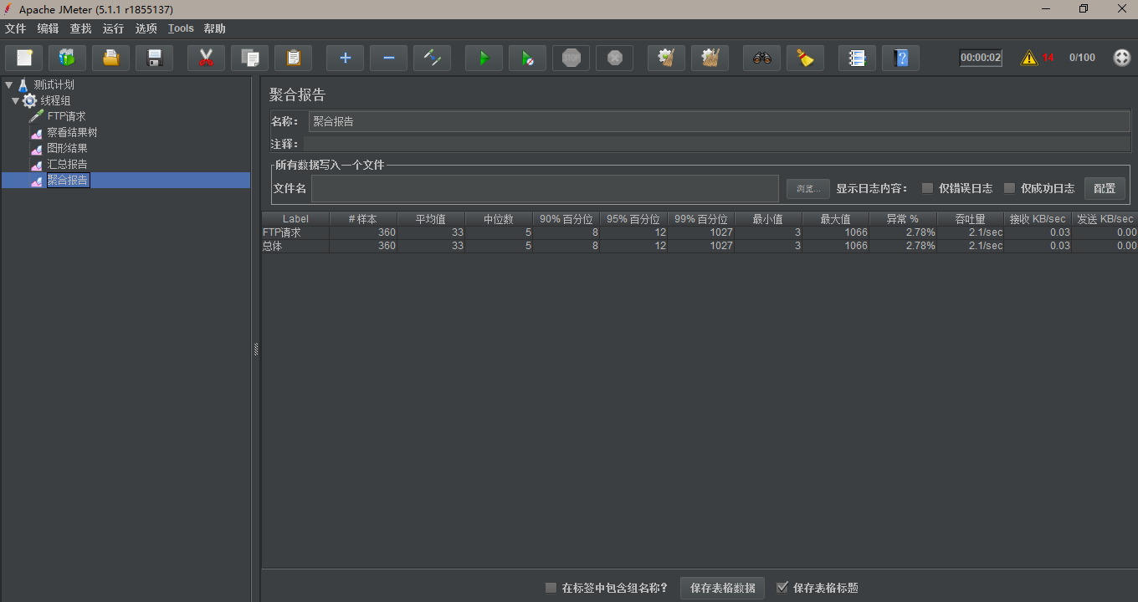Open the Function Helper dialog icon

857,58
